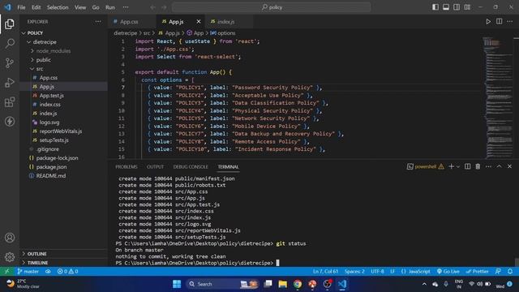Toggle primary side bar layout icon
Viewport: 519px width, 292px height.
(435, 7)
